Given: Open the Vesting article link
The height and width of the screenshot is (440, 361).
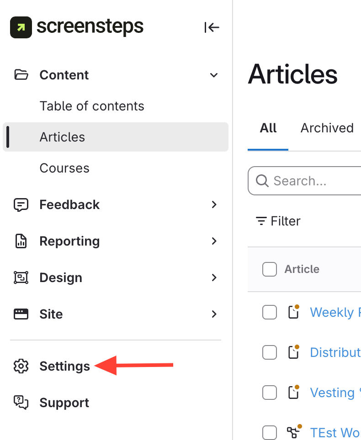Looking at the screenshot, I should (332, 393).
